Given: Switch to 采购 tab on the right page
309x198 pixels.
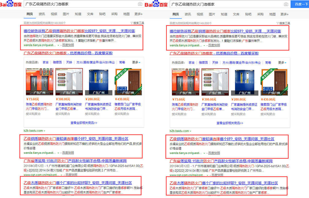Looking at the screenshot, I should tap(260, 14).
